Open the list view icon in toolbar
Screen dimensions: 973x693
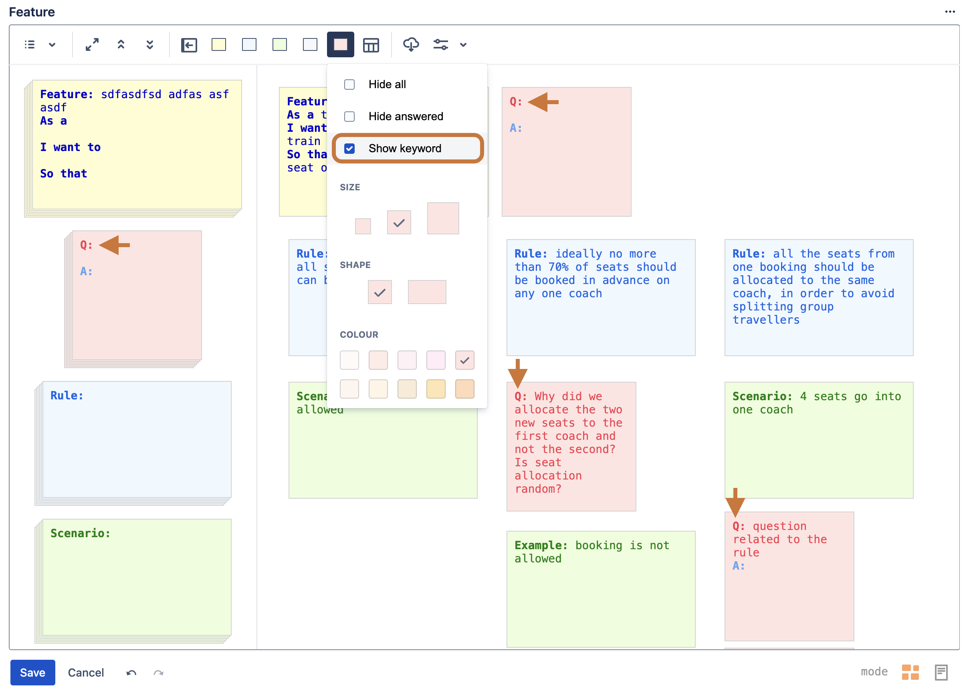click(30, 45)
